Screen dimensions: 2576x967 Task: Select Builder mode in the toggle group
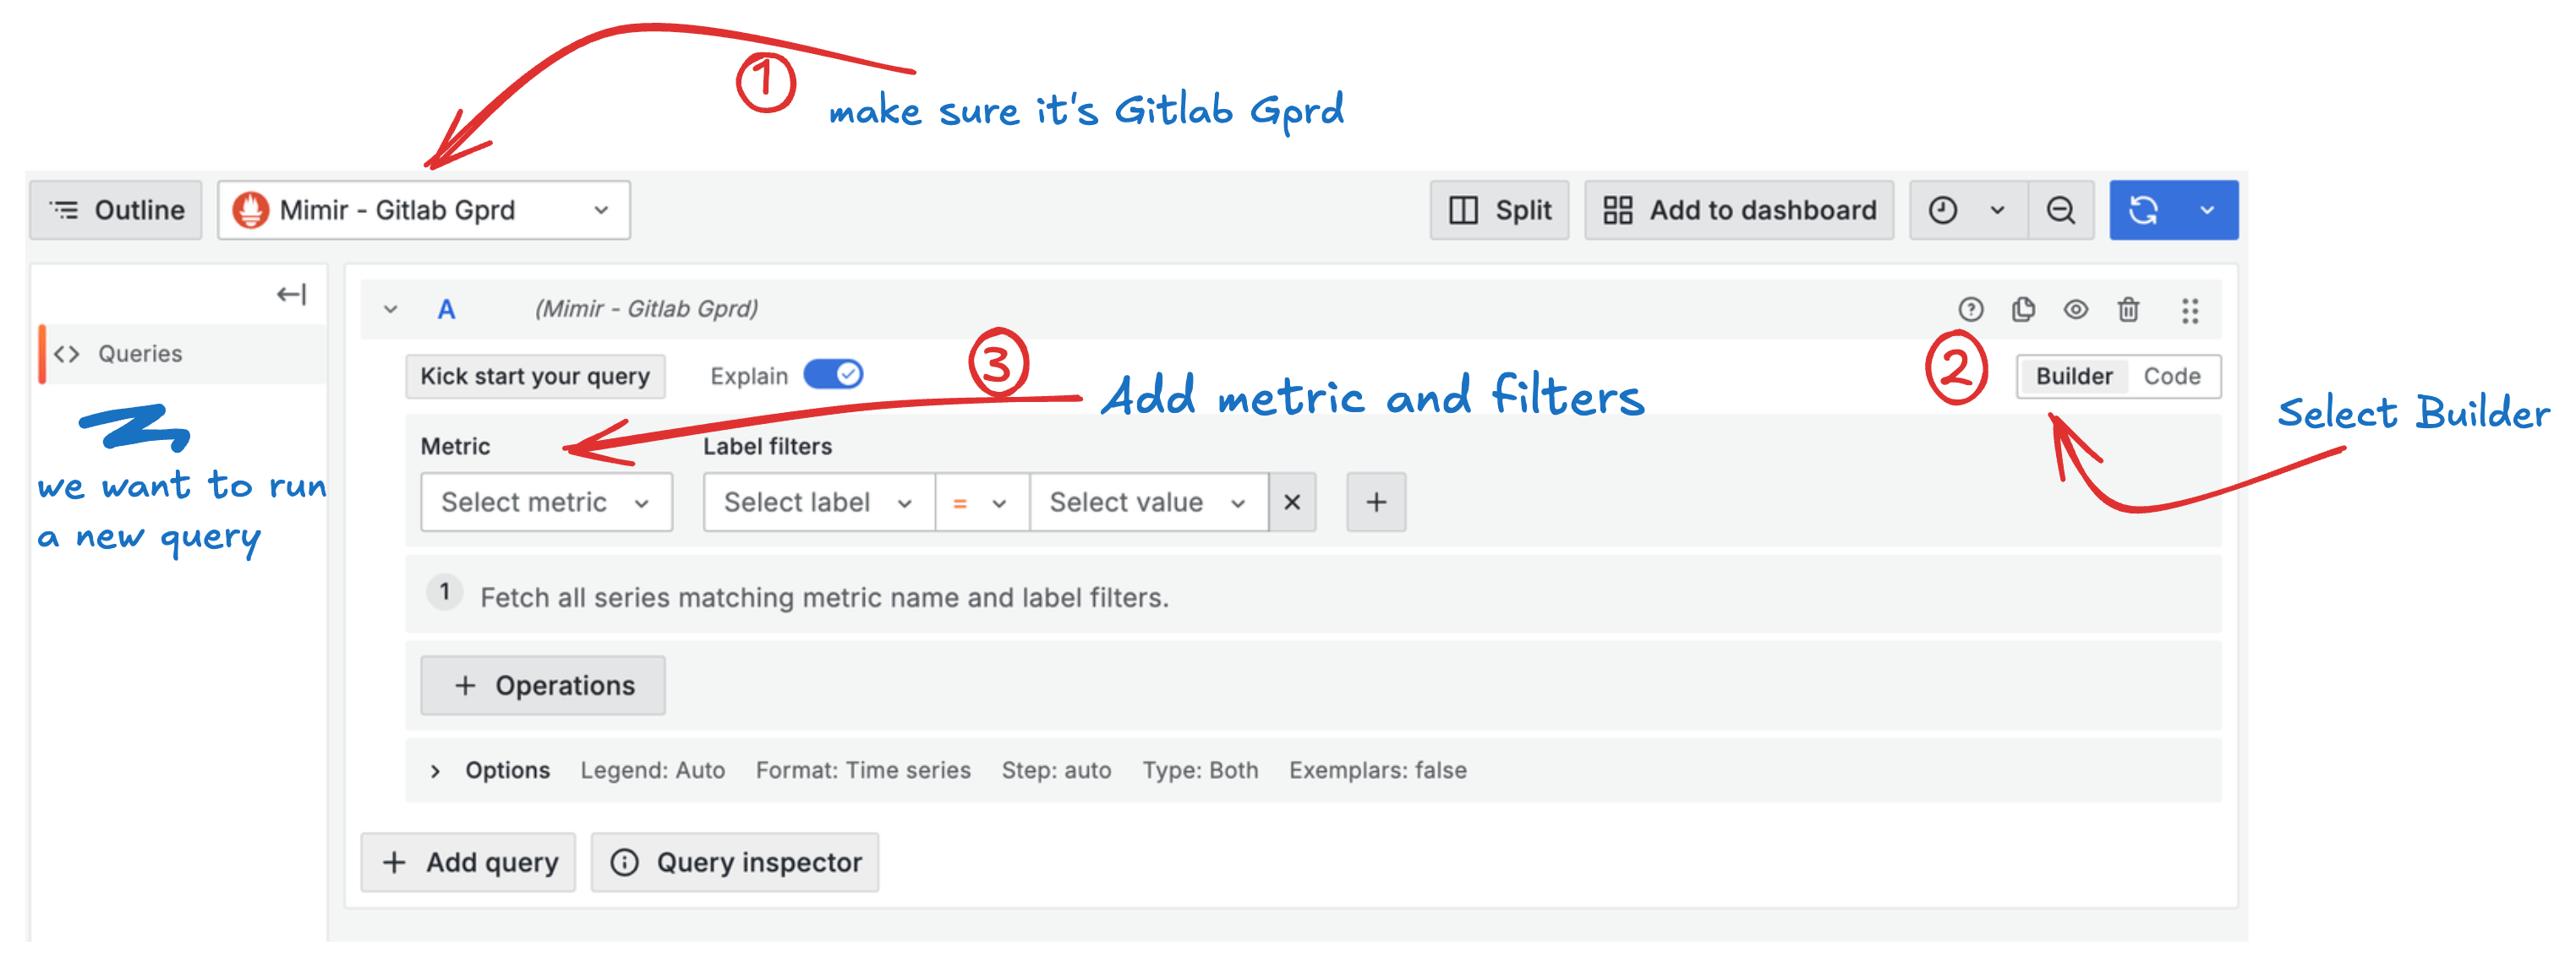[x=2073, y=376]
